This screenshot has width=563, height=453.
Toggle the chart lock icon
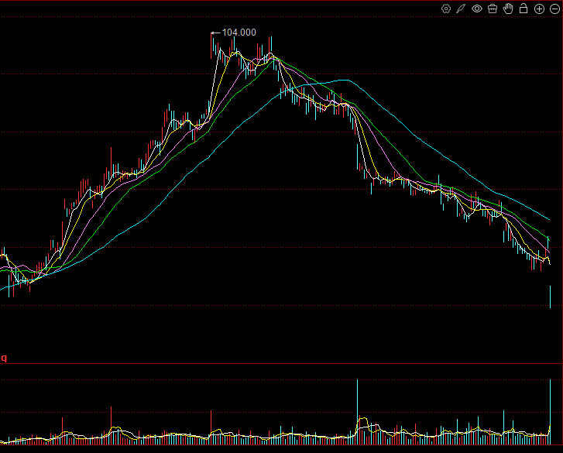pos(524,9)
